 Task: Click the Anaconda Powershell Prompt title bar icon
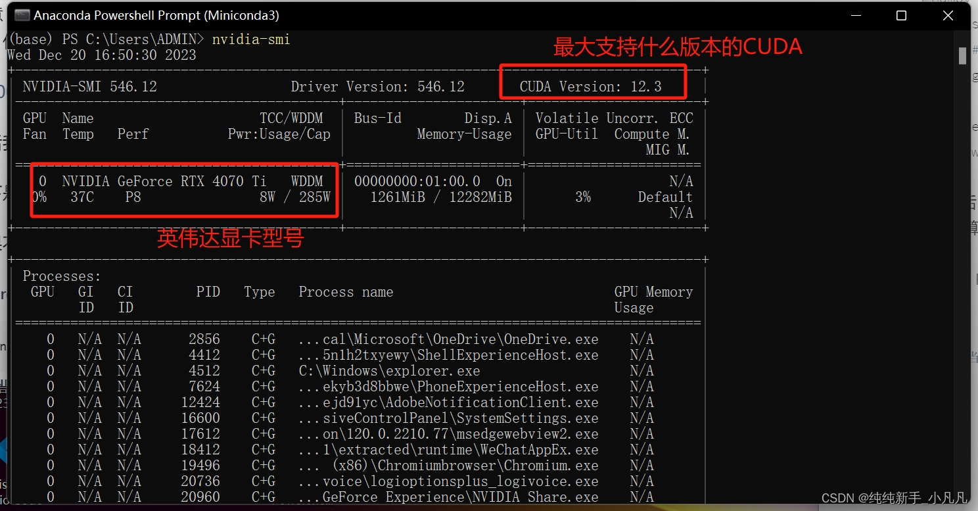coord(22,15)
